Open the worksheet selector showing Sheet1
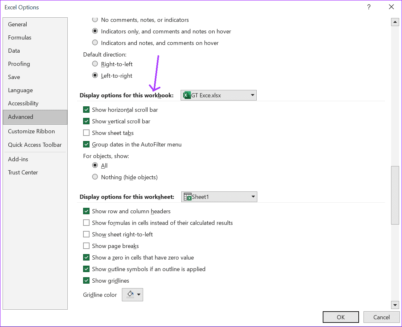Image resolution: width=402 pixels, height=327 pixels. [219, 197]
